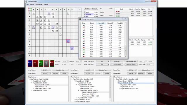
Task: Open the Who is OOP dropdown
Action: pyautogui.click(x=150, y=65)
